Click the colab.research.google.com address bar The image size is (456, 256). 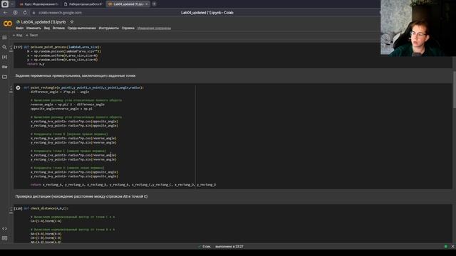click(60, 13)
